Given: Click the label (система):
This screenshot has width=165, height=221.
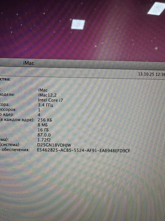Looking at the screenshot, I should 10,145.
